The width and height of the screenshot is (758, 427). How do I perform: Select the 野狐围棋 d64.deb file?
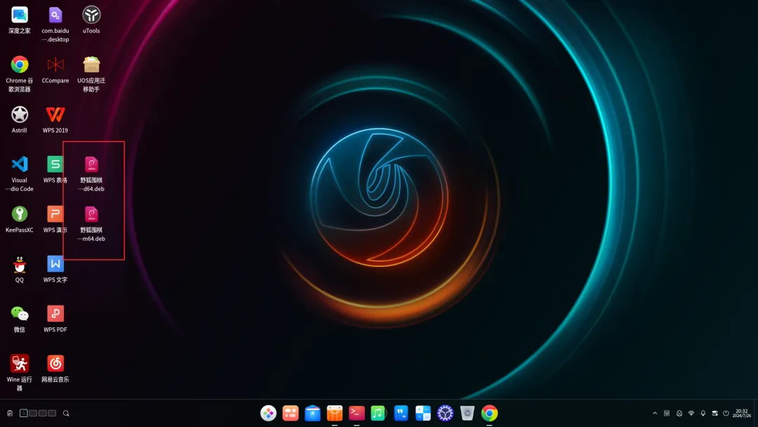click(91, 169)
